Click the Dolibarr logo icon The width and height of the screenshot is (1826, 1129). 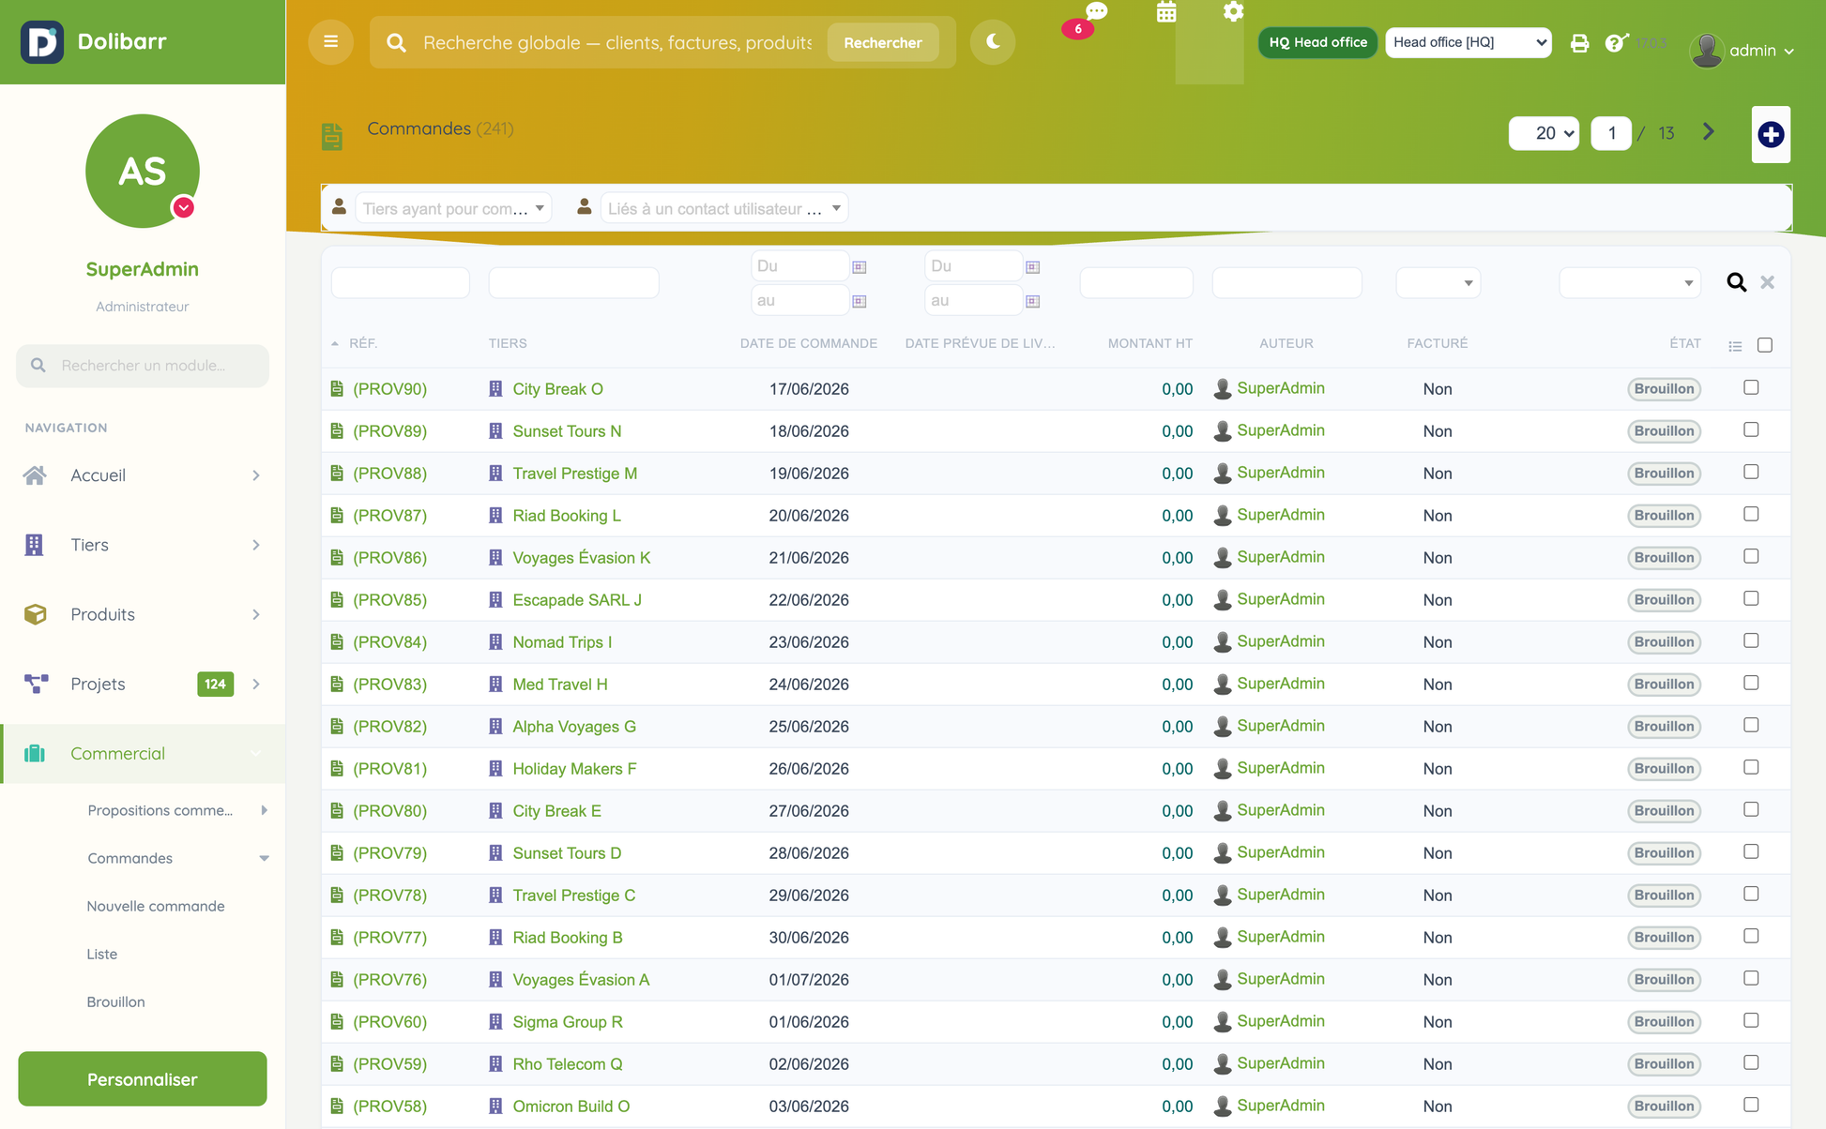click(x=42, y=41)
